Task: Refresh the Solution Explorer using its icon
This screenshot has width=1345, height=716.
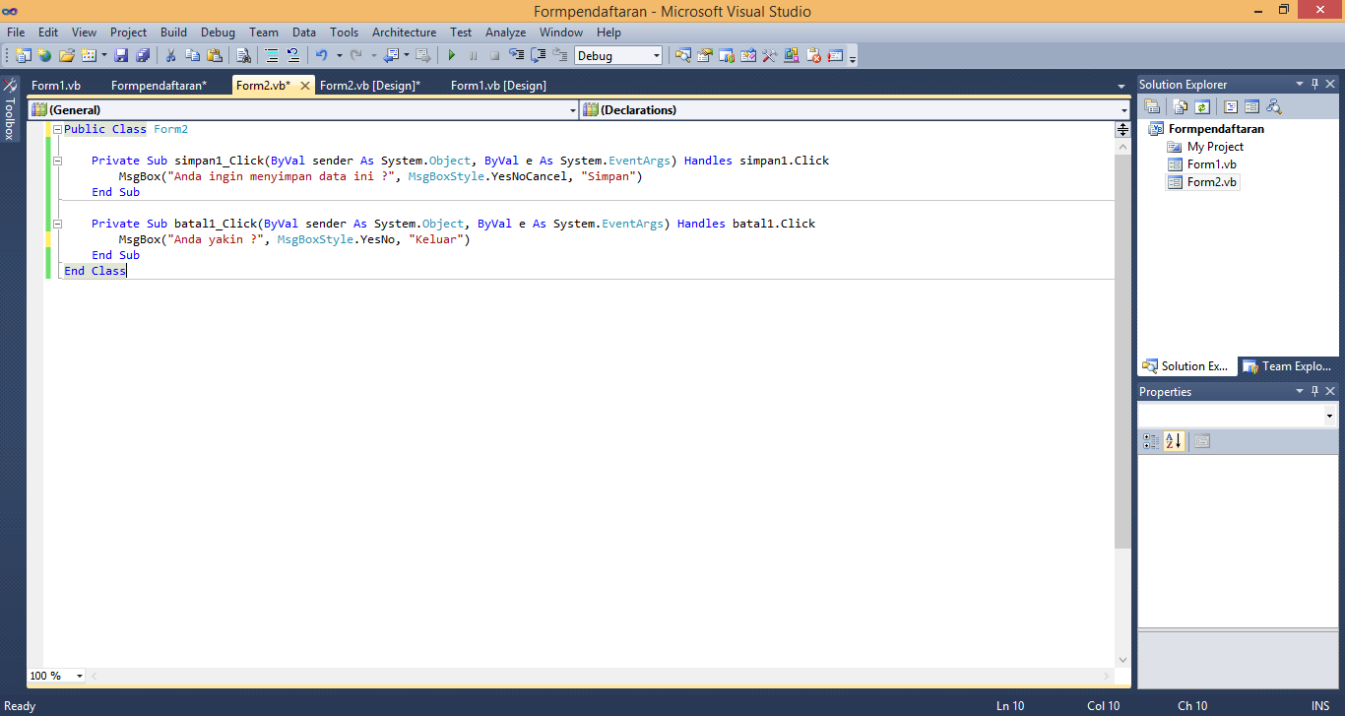Action: [1202, 105]
